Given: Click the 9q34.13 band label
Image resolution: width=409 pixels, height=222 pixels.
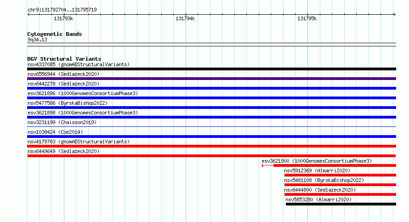Looking at the screenshot, I should (37, 40).
